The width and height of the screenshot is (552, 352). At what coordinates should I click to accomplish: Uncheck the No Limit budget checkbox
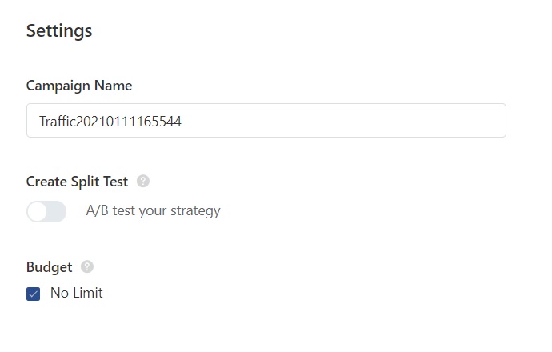(34, 294)
